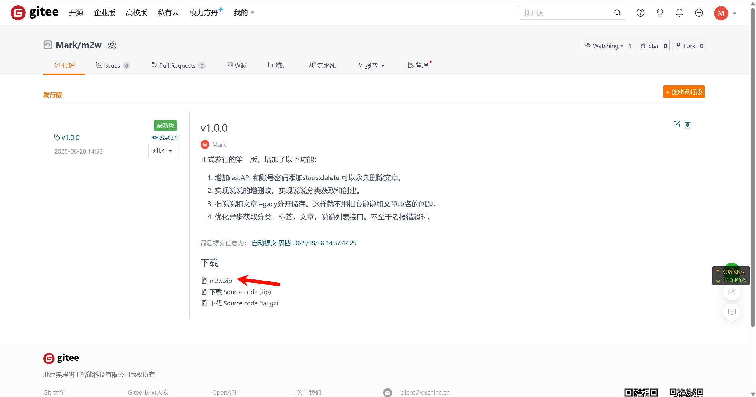Click the repository code icon beside Mark/m2w
Viewport: 756px width, 397px height.
click(48, 45)
